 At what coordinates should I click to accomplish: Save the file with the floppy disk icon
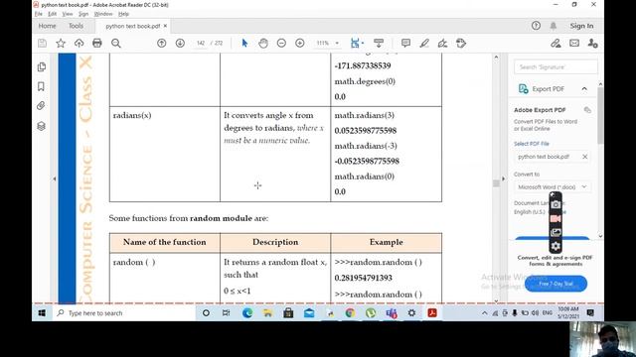(42, 43)
